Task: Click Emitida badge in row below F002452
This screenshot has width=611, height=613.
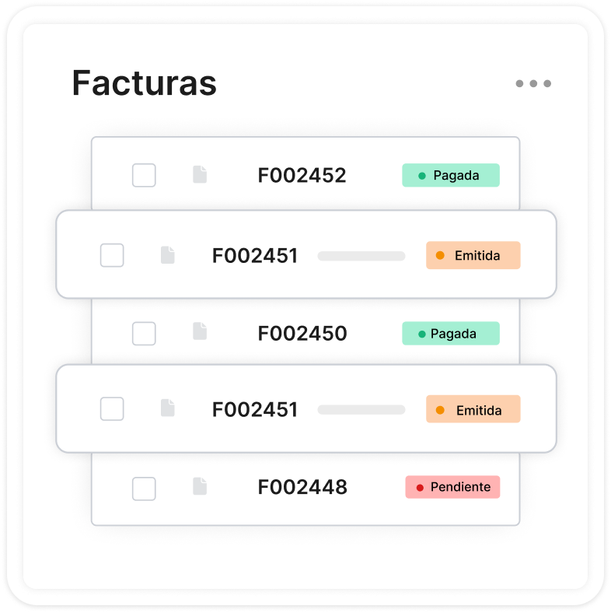Action: click(x=473, y=255)
